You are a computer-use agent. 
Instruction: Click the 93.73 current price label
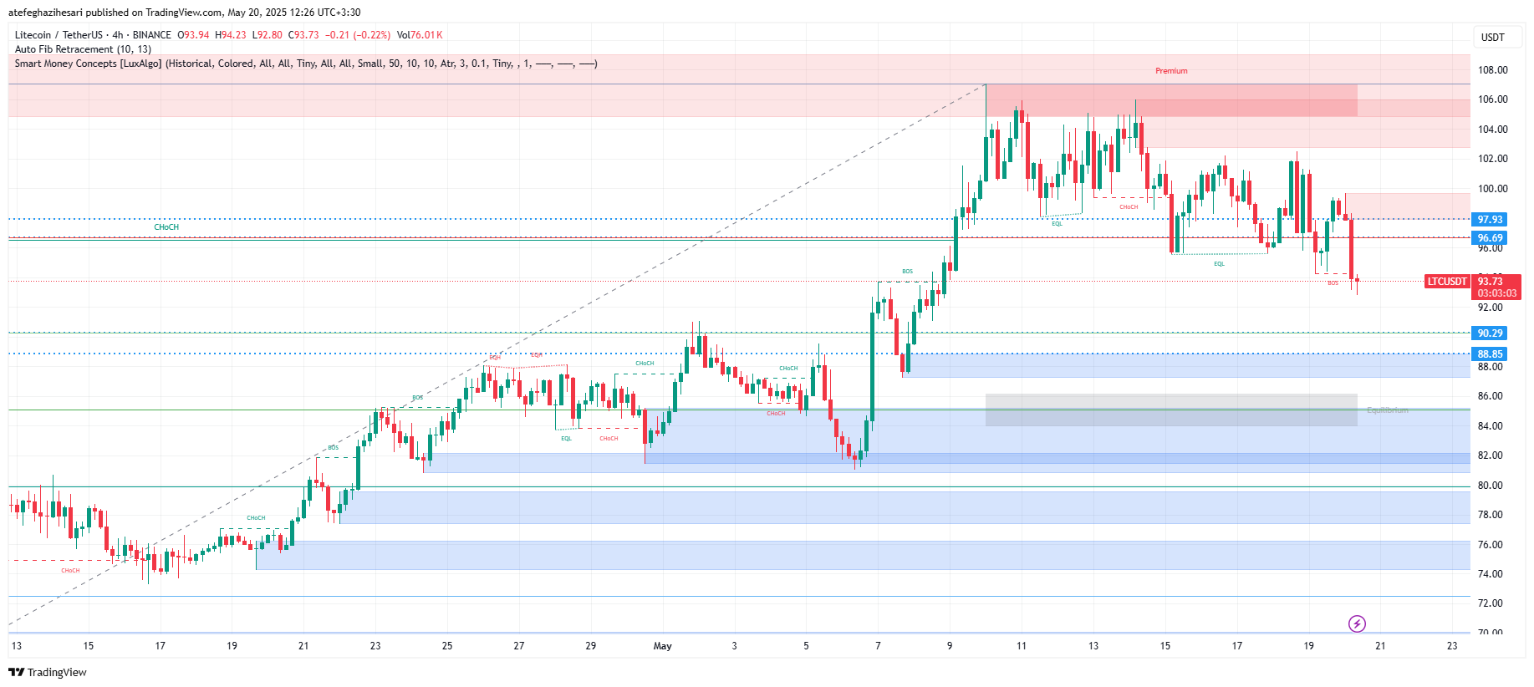(1490, 282)
